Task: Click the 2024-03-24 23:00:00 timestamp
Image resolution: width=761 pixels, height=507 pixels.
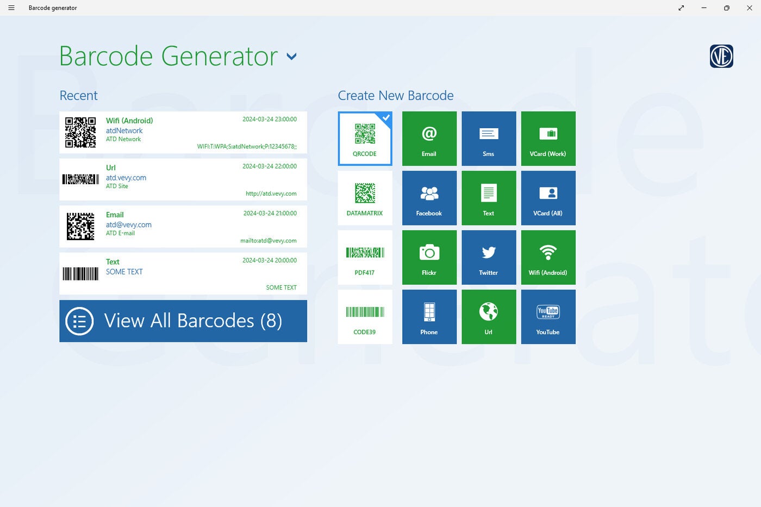Action: 270,119
